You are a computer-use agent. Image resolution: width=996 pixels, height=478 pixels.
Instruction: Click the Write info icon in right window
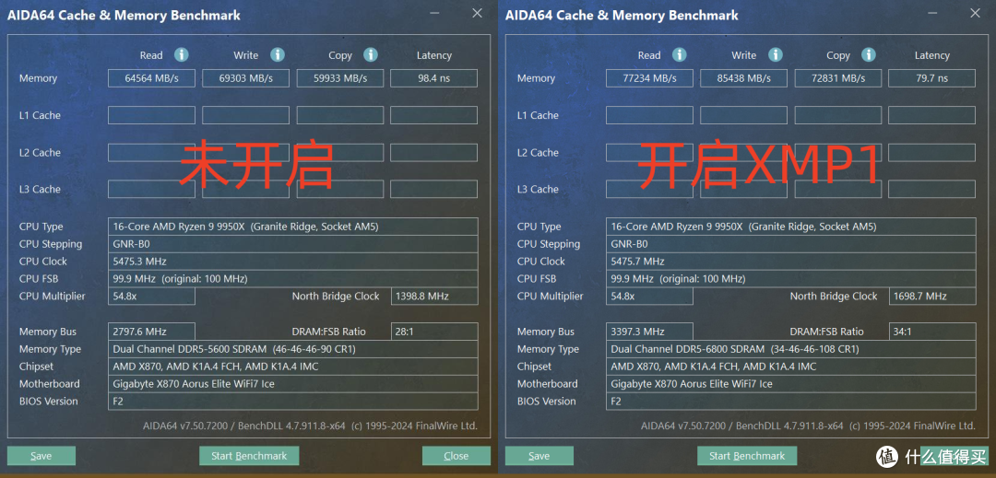pyautogui.click(x=775, y=55)
